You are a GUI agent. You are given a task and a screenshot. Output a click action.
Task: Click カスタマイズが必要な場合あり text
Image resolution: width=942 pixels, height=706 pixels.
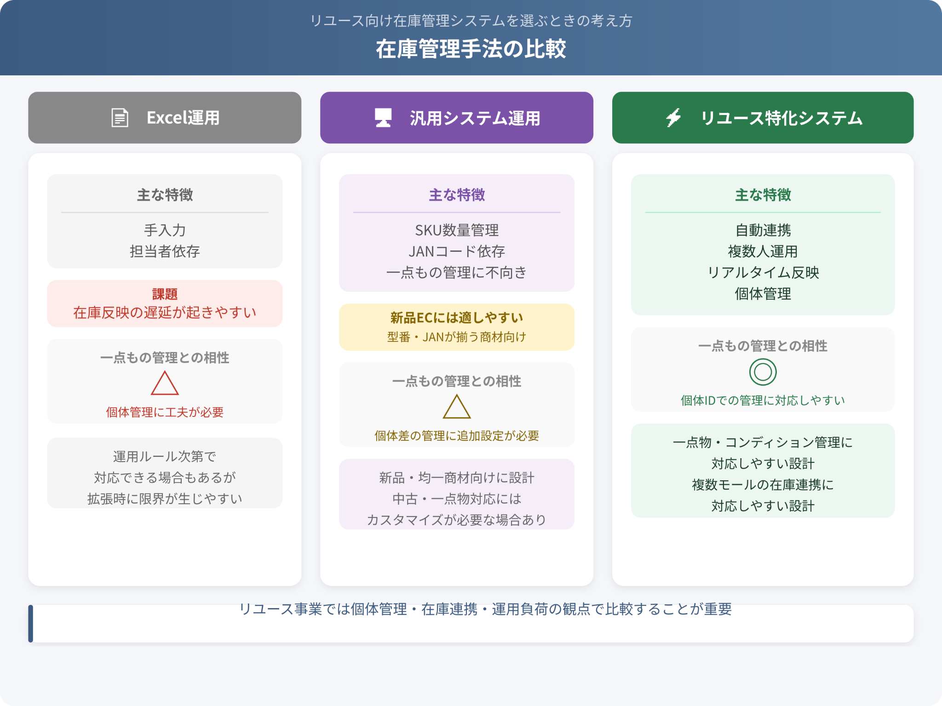tap(457, 520)
